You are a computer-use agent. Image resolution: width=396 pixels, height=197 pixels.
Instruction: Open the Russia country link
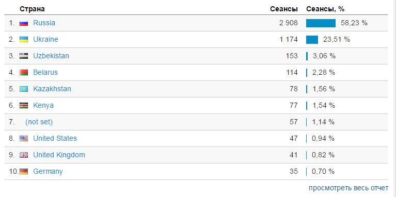pos(44,23)
